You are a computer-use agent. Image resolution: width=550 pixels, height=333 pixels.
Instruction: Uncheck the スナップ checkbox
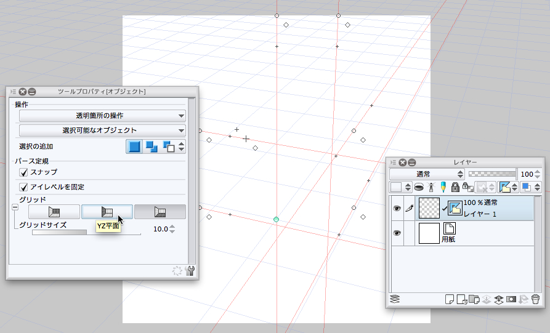[24, 172]
